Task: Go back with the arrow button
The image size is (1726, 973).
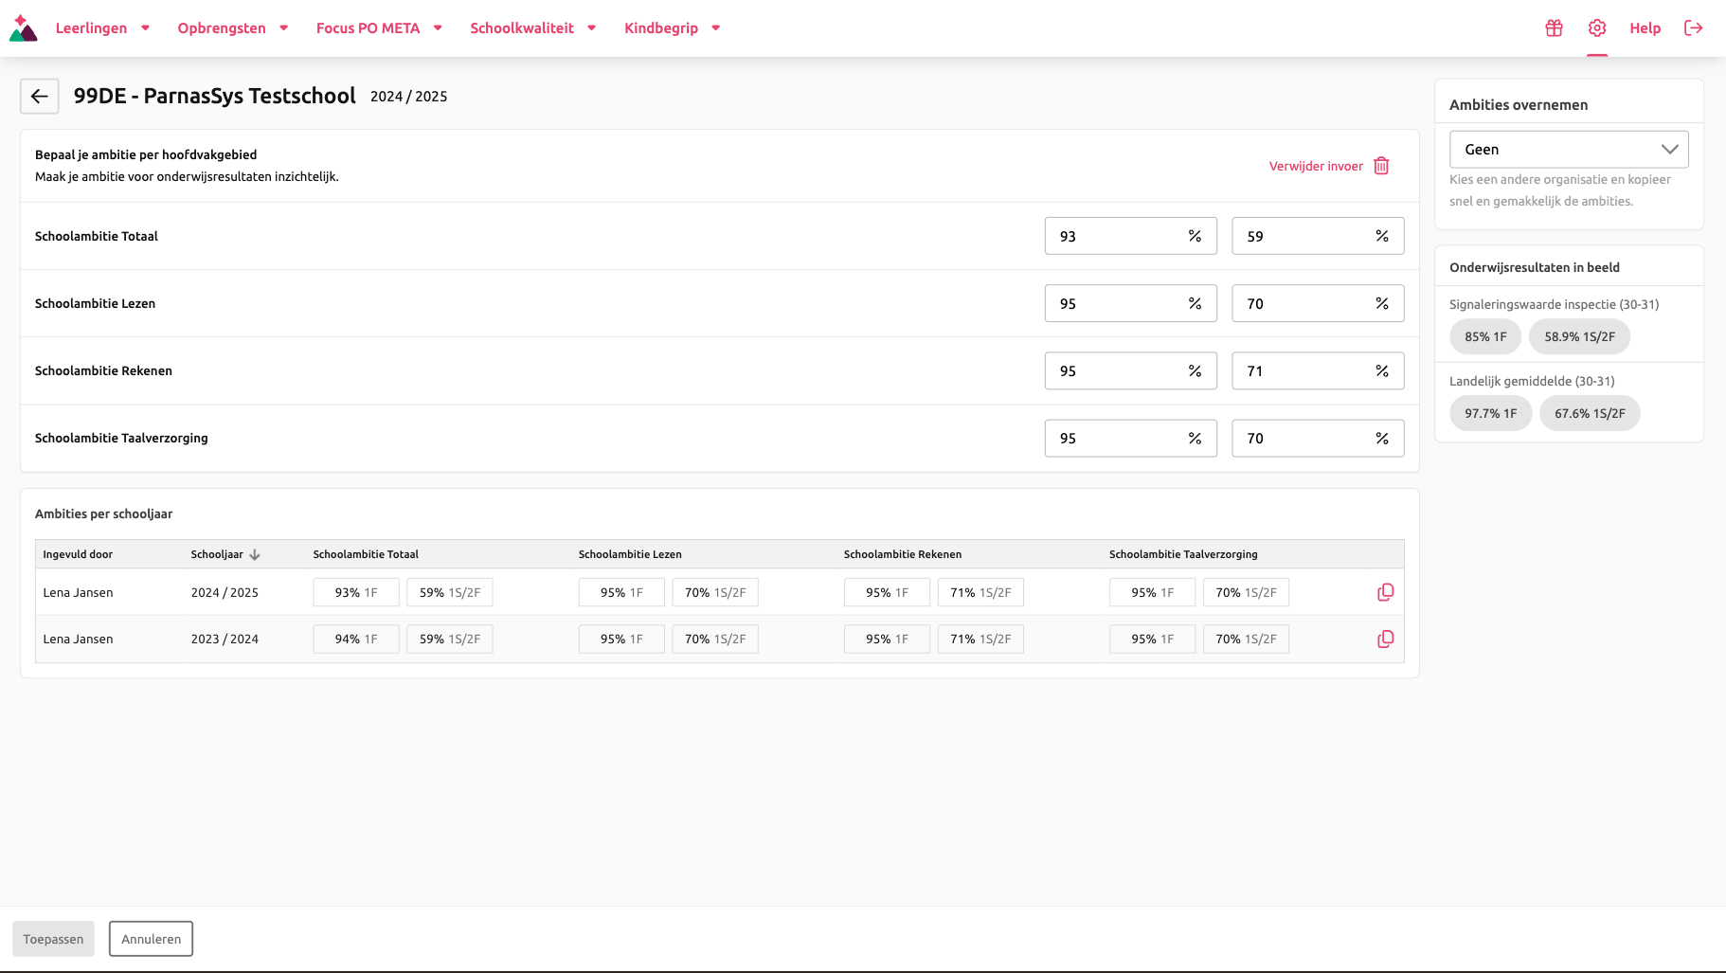Action: 40,96
